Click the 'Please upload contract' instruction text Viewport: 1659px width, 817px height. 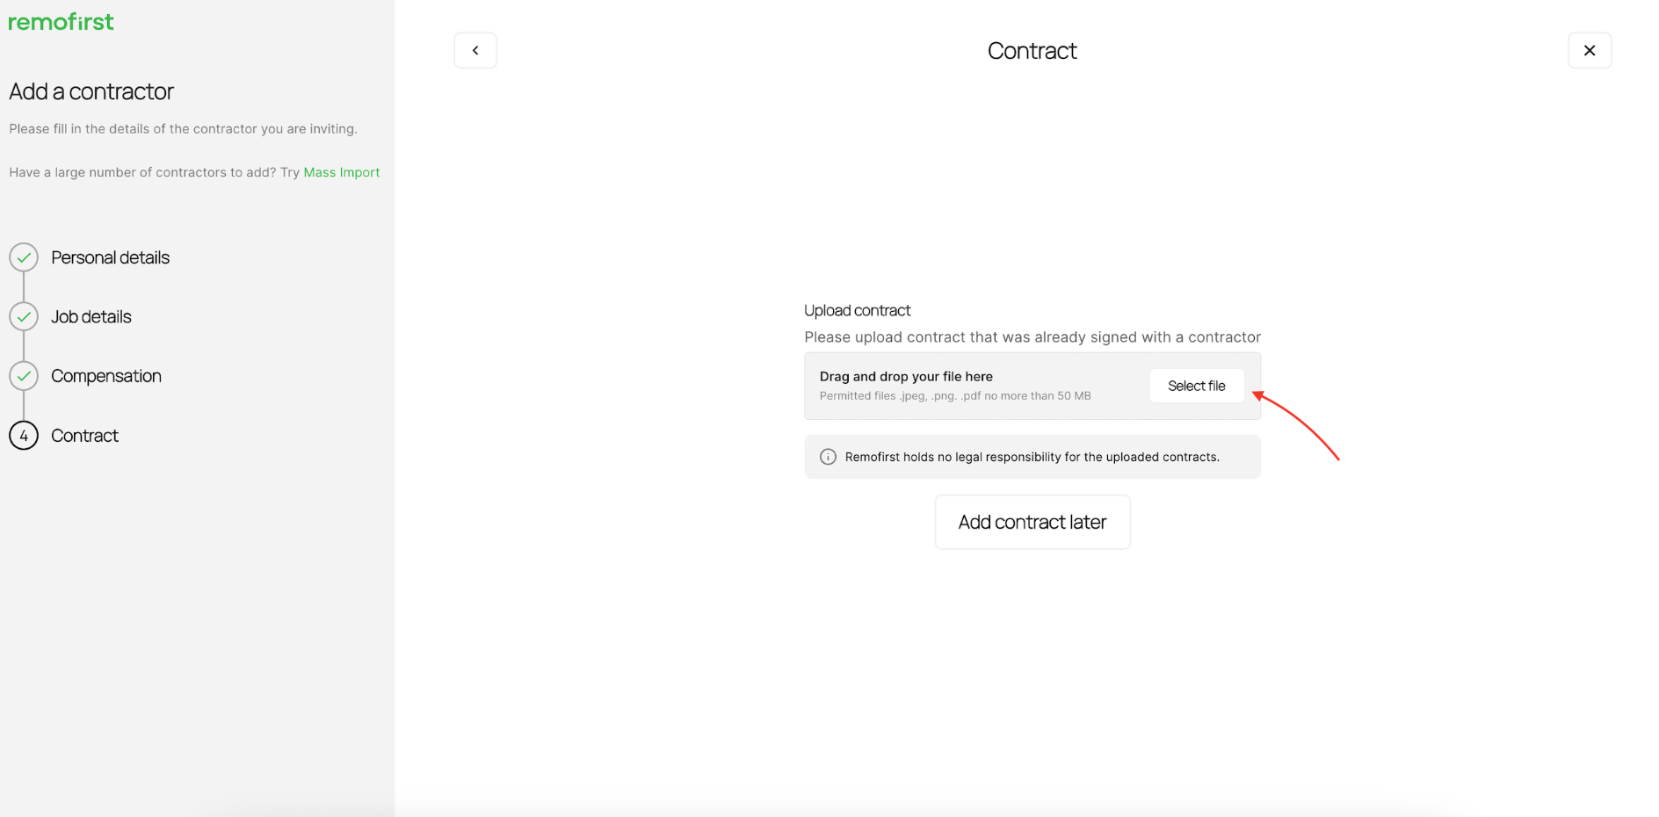click(x=1032, y=337)
